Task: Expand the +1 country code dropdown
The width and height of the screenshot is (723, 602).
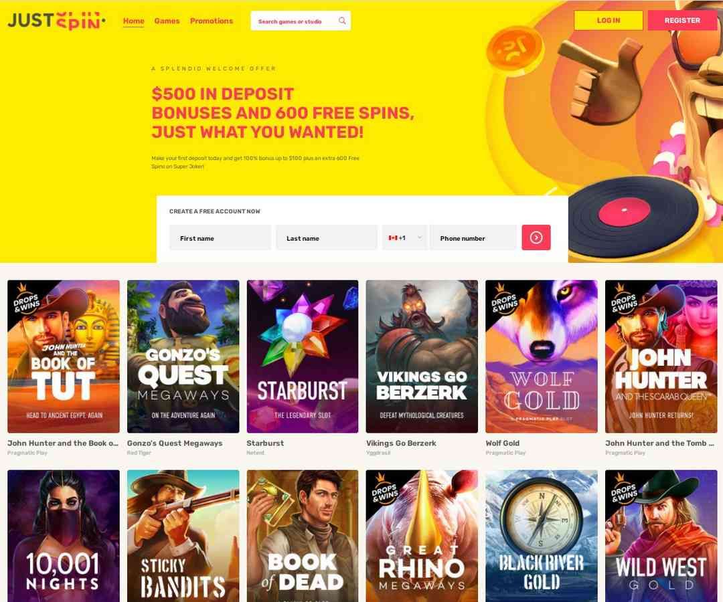Action: (x=405, y=237)
